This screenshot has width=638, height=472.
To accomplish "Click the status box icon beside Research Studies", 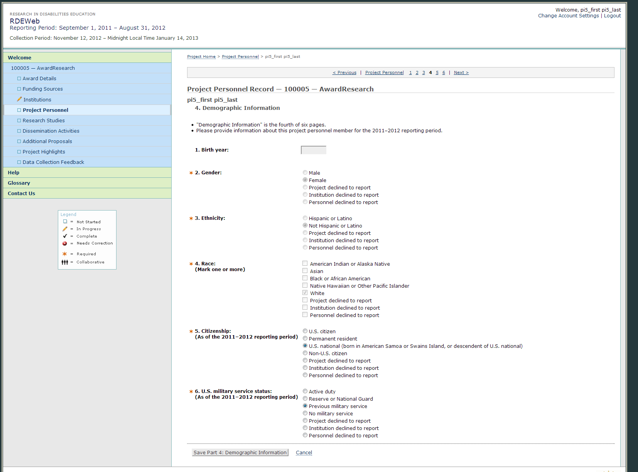I will 19,121.
